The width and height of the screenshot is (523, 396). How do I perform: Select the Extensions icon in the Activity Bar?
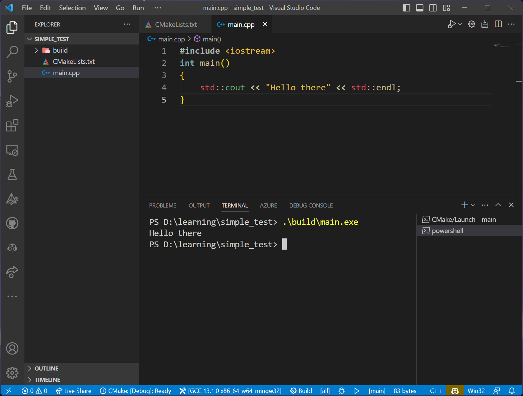click(x=12, y=126)
